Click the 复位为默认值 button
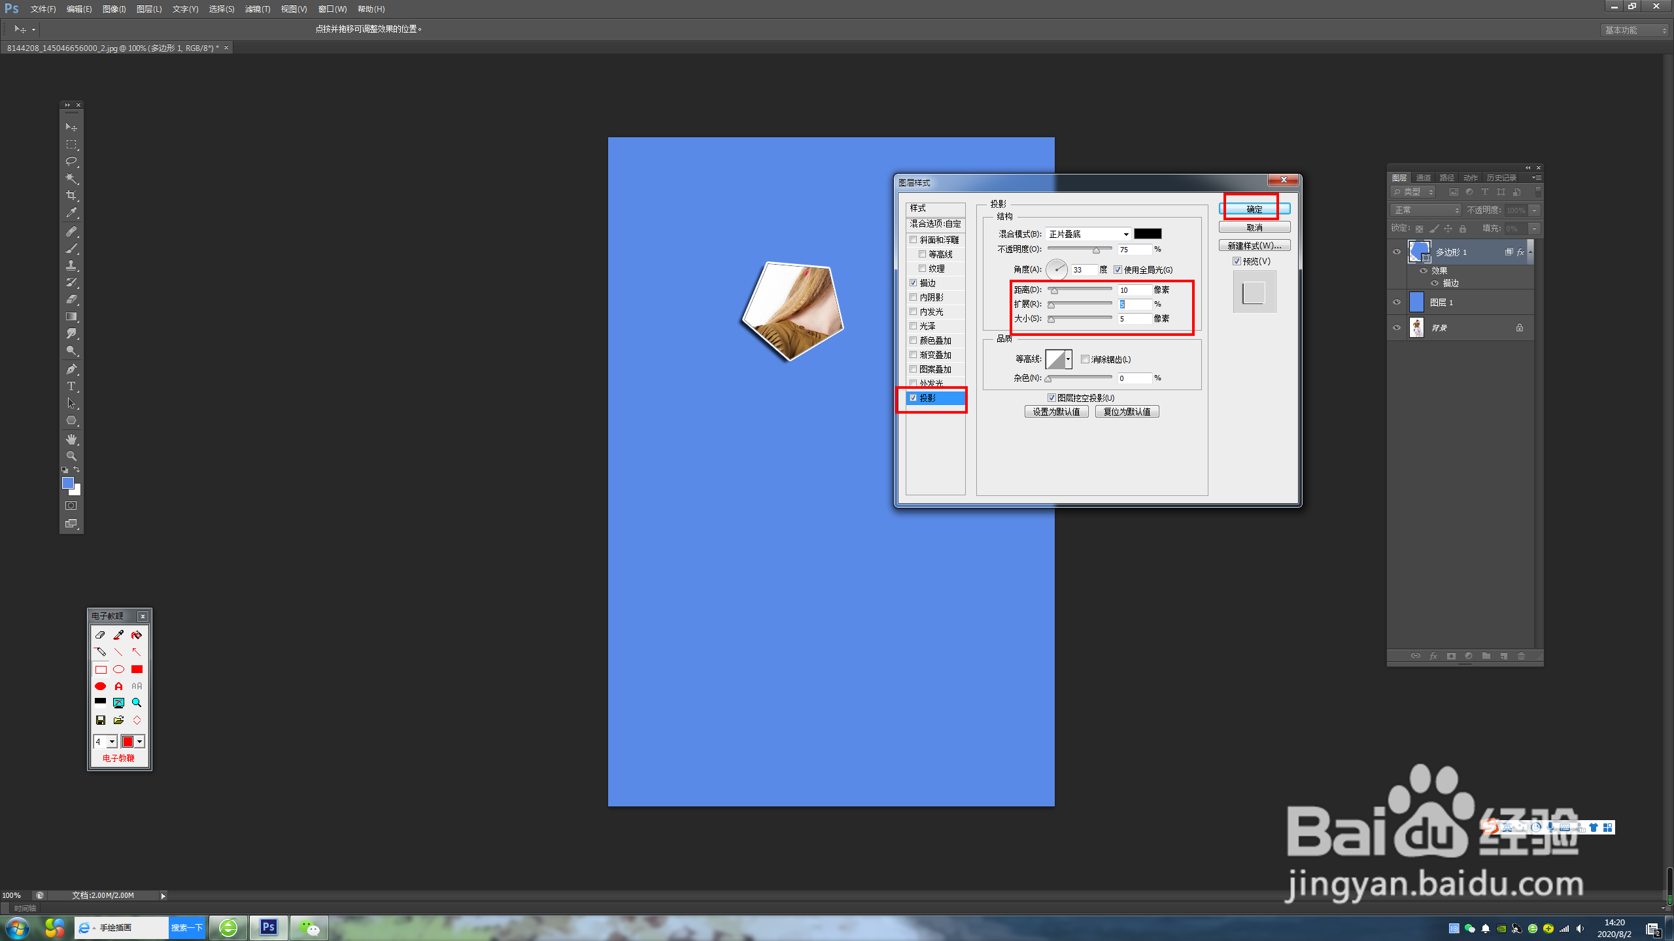The image size is (1674, 941). point(1127,412)
